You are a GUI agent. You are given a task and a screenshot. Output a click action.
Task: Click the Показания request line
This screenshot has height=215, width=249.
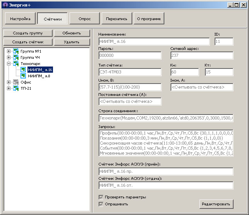click(x=166, y=138)
